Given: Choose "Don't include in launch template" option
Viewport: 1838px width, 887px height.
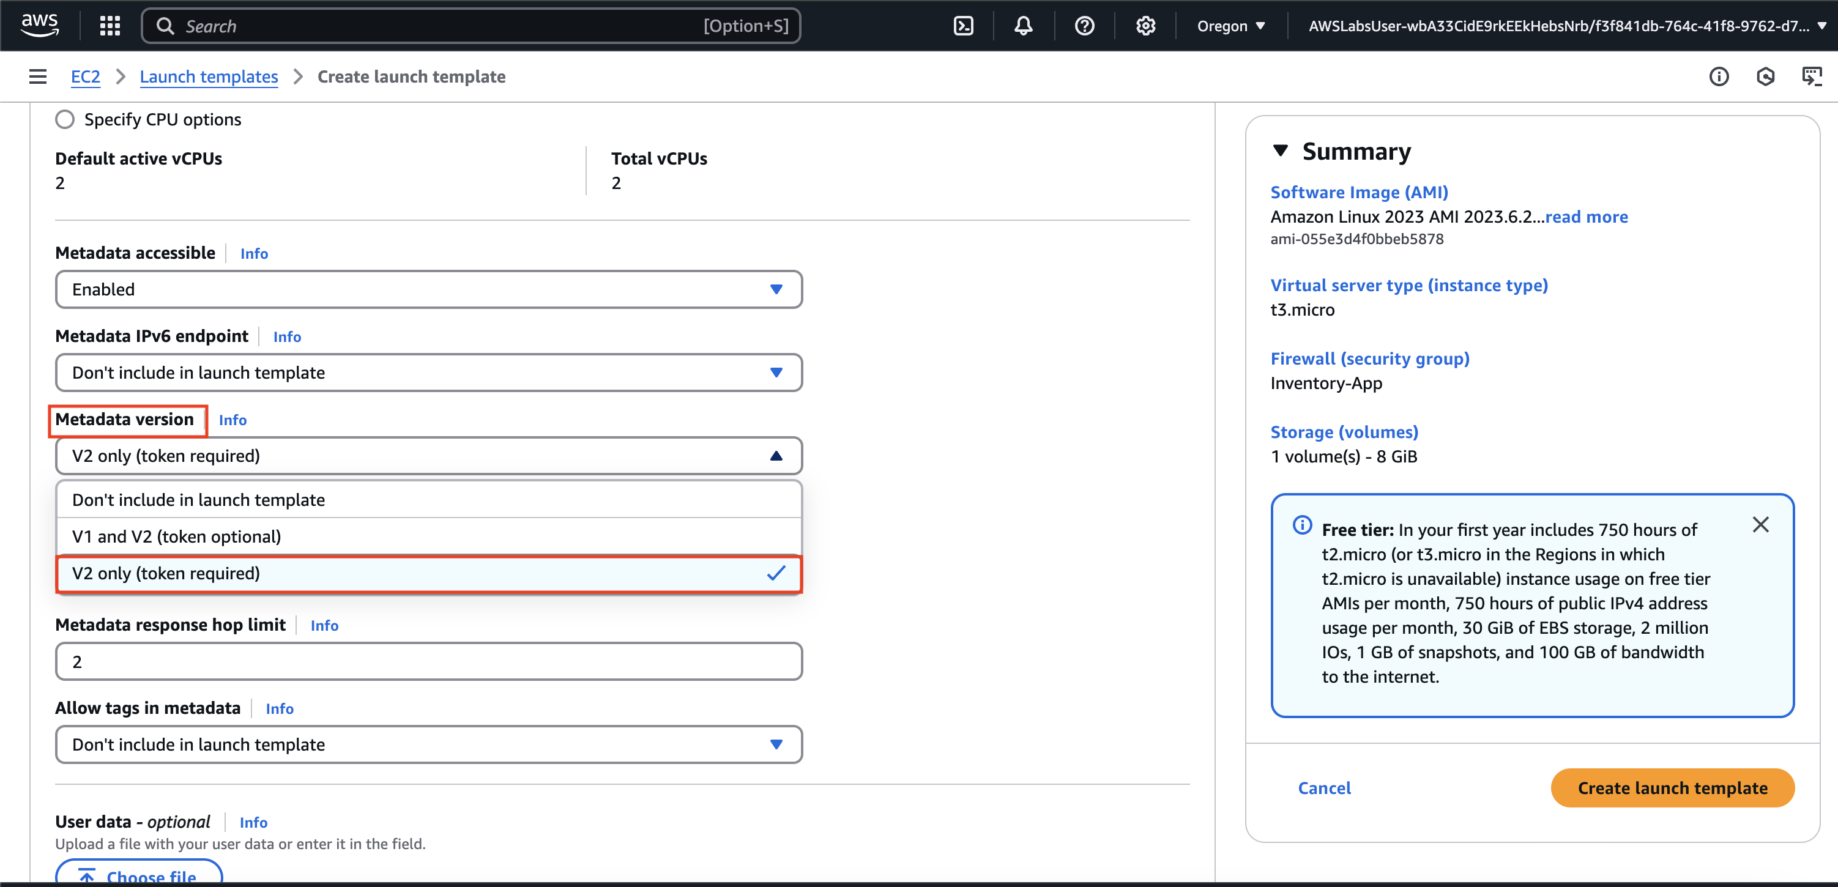Looking at the screenshot, I should coord(429,500).
